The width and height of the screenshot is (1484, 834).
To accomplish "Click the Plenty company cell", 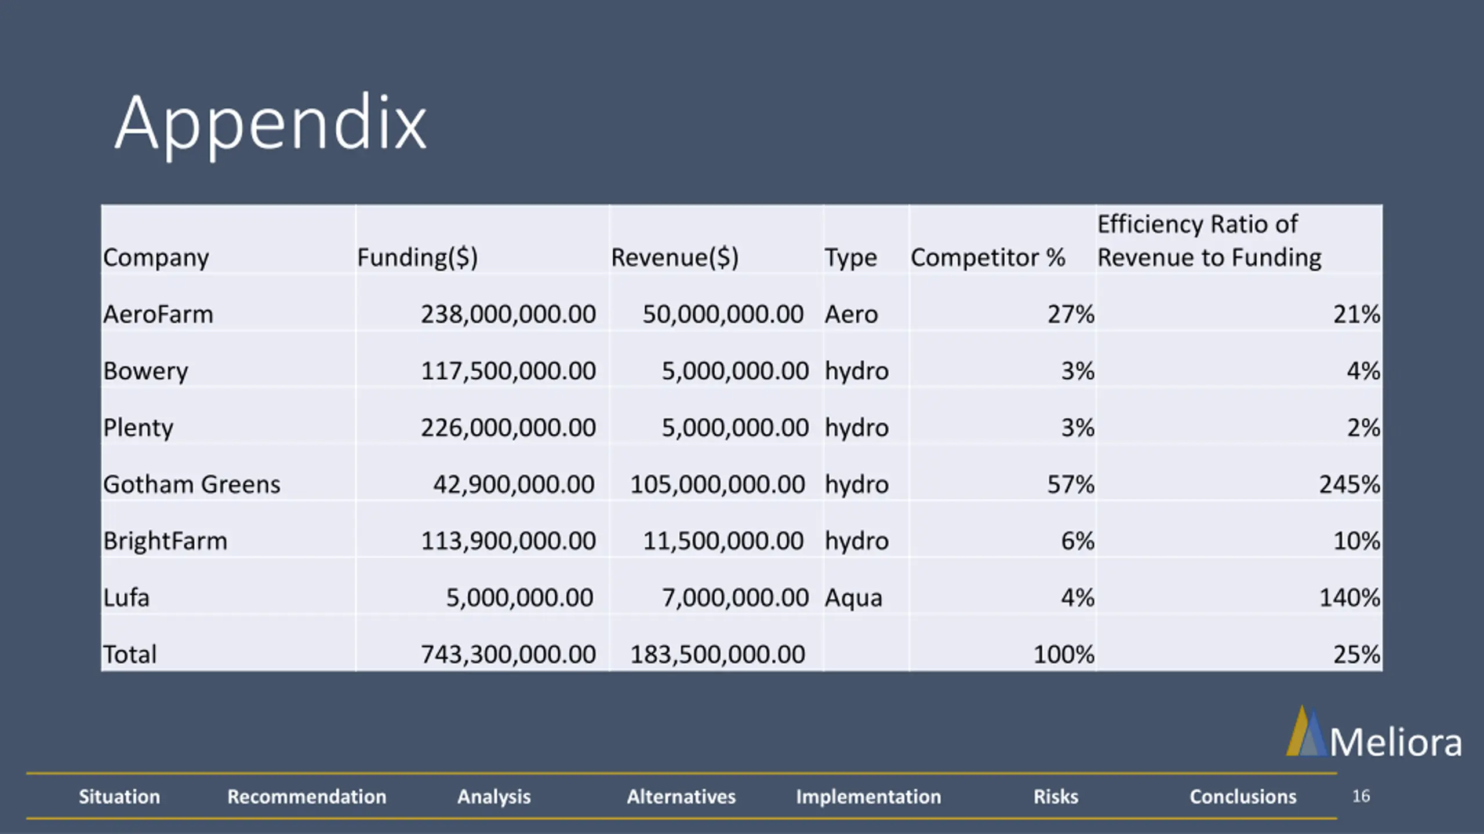I will coord(138,428).
